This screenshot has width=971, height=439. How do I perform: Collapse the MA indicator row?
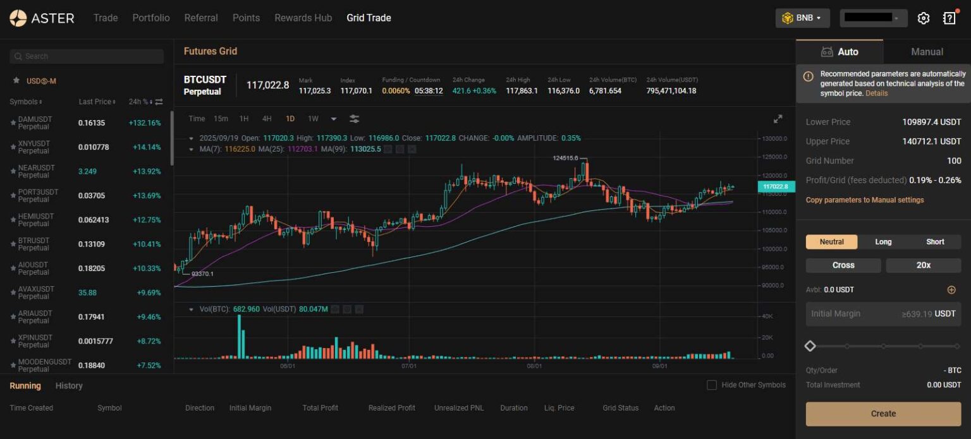click(x=192, y=148)
